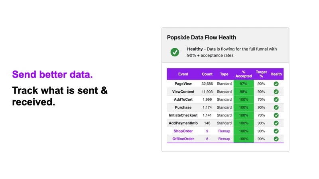Click the green 97% accepted cell

244,84
